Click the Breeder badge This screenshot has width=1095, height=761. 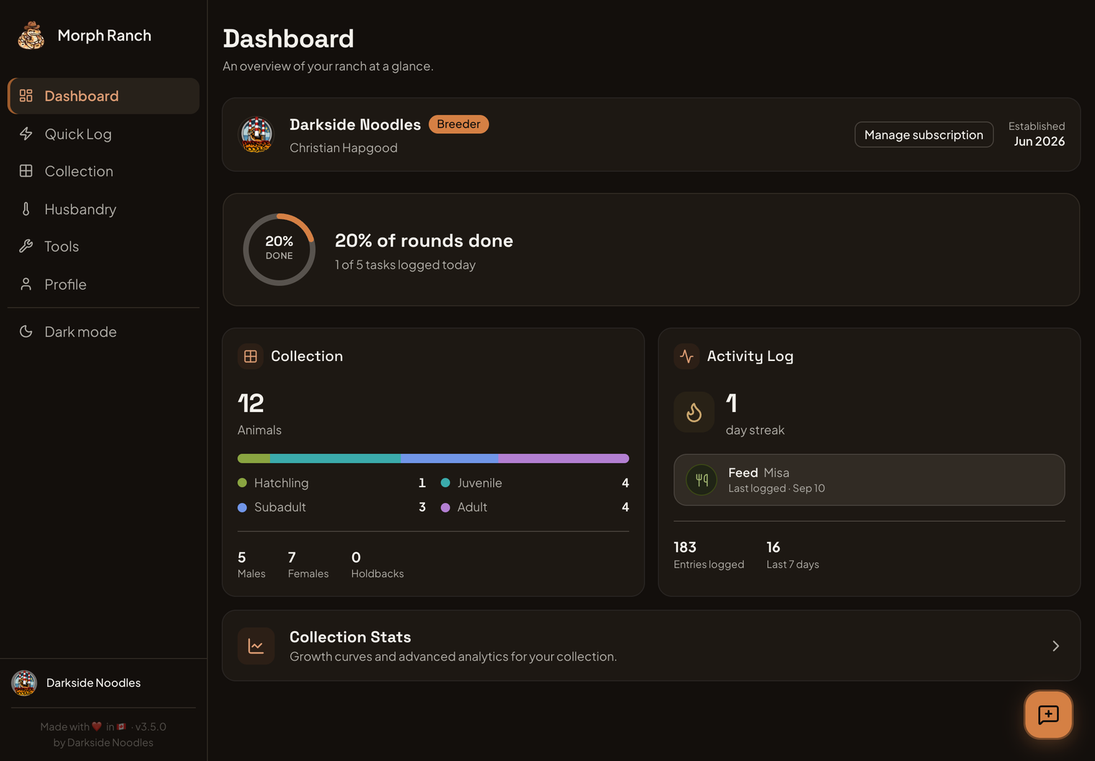coord(459,124)
